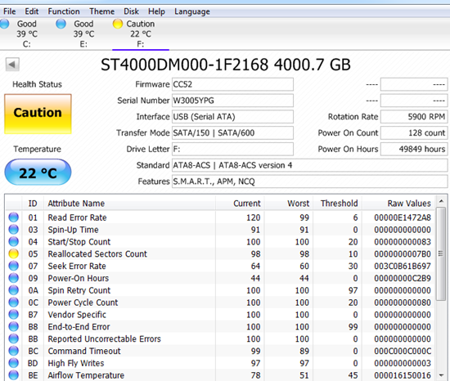This screenshot has width=450, height=381.
Task: Click the ID column header
Action: (33, 204)
